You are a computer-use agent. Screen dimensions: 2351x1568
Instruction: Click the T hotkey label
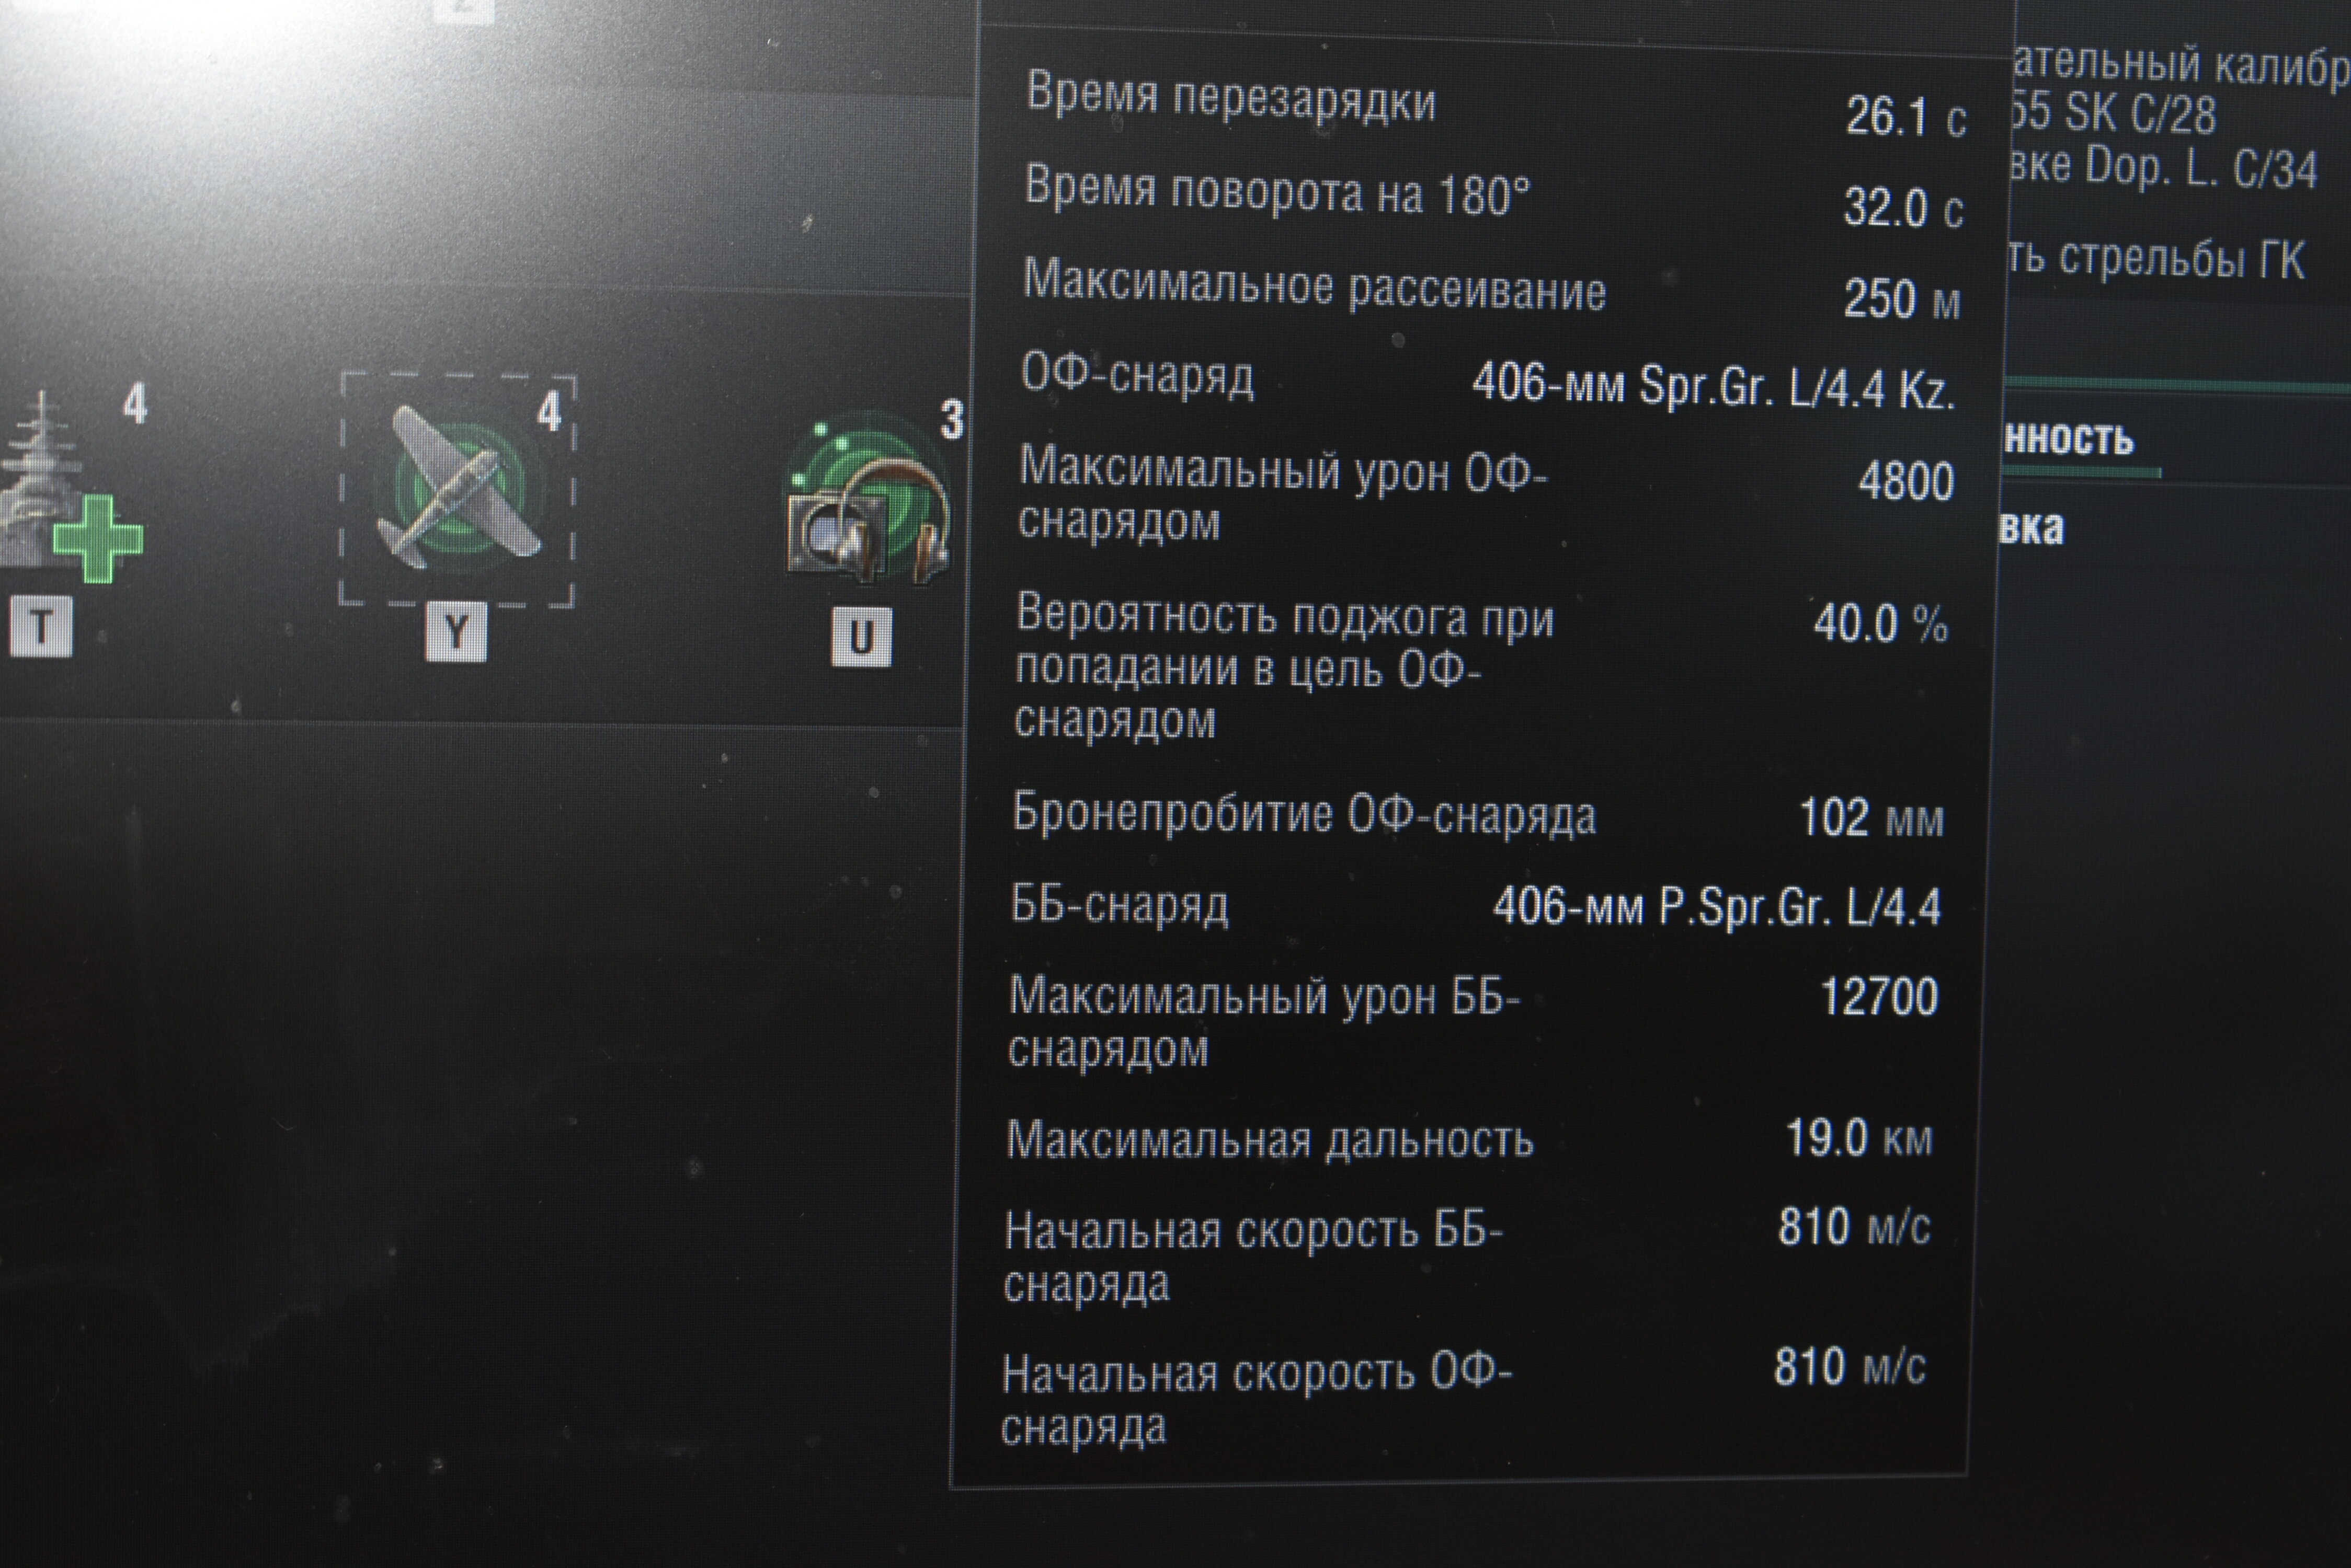click(41, 627)
